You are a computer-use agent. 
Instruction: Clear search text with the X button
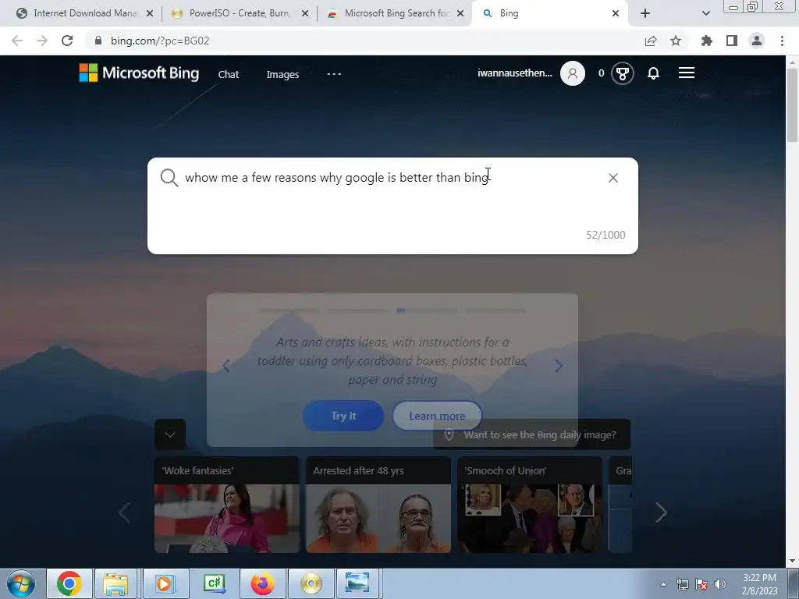[x=613, y=178]
